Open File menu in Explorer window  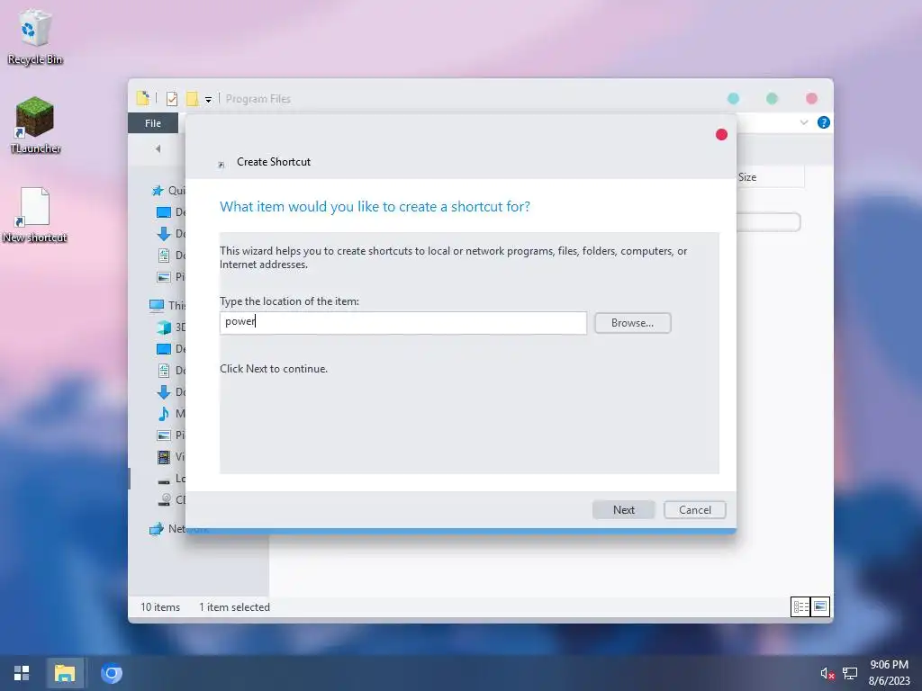coord(153,122)
